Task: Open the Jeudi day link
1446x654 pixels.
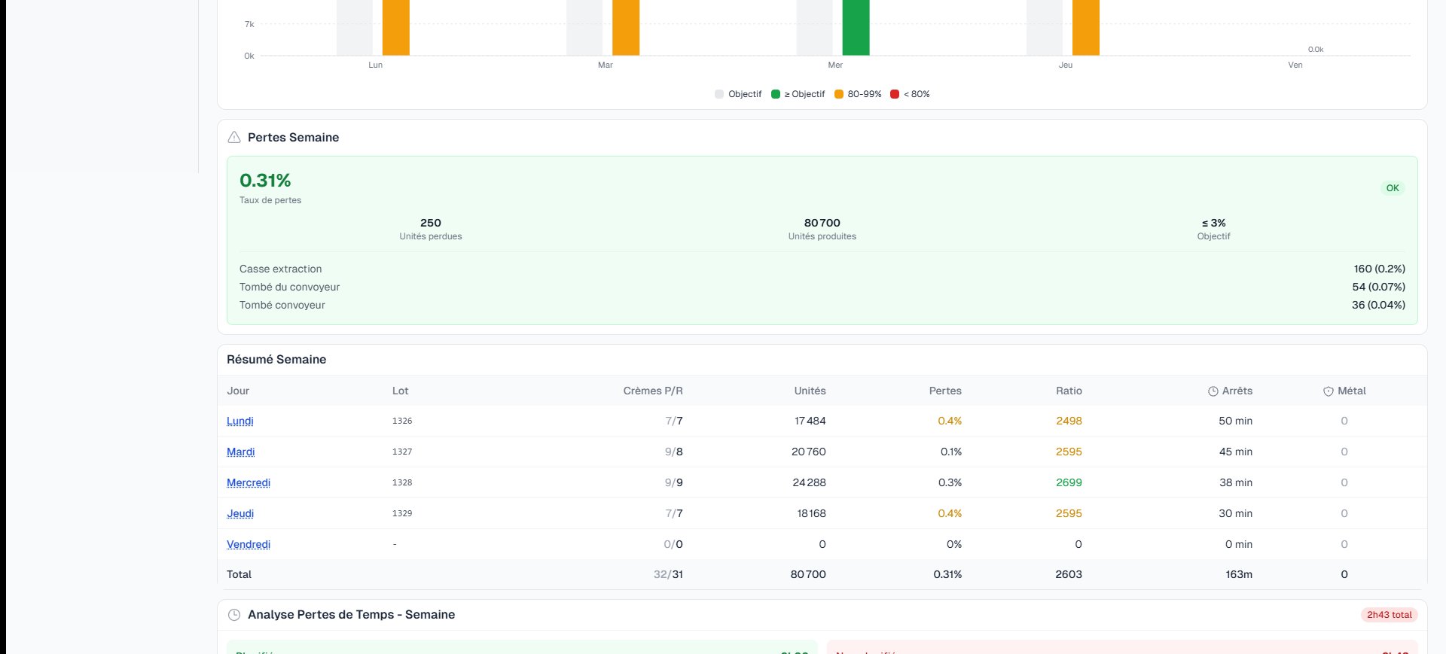Action: tap(240, 514)
